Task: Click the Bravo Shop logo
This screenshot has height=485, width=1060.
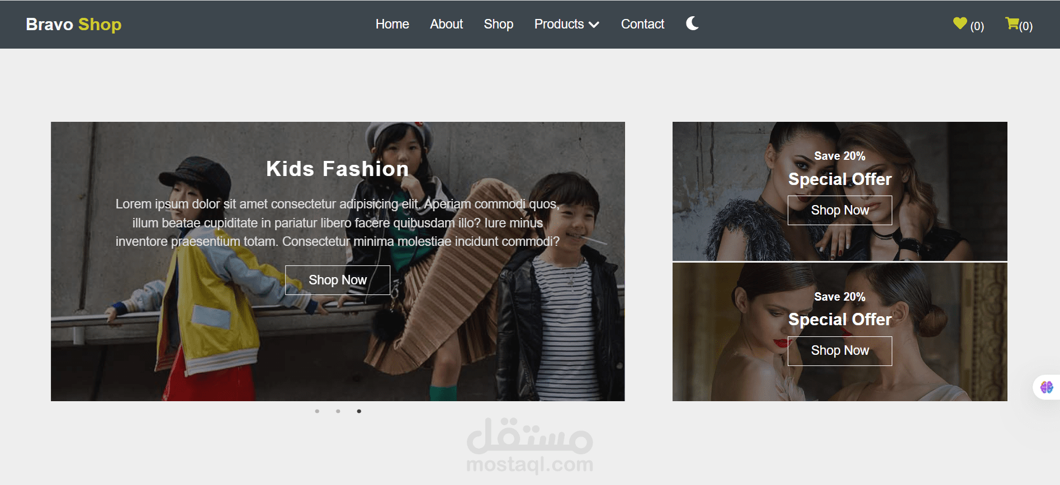Action: [x=74, y=25]
